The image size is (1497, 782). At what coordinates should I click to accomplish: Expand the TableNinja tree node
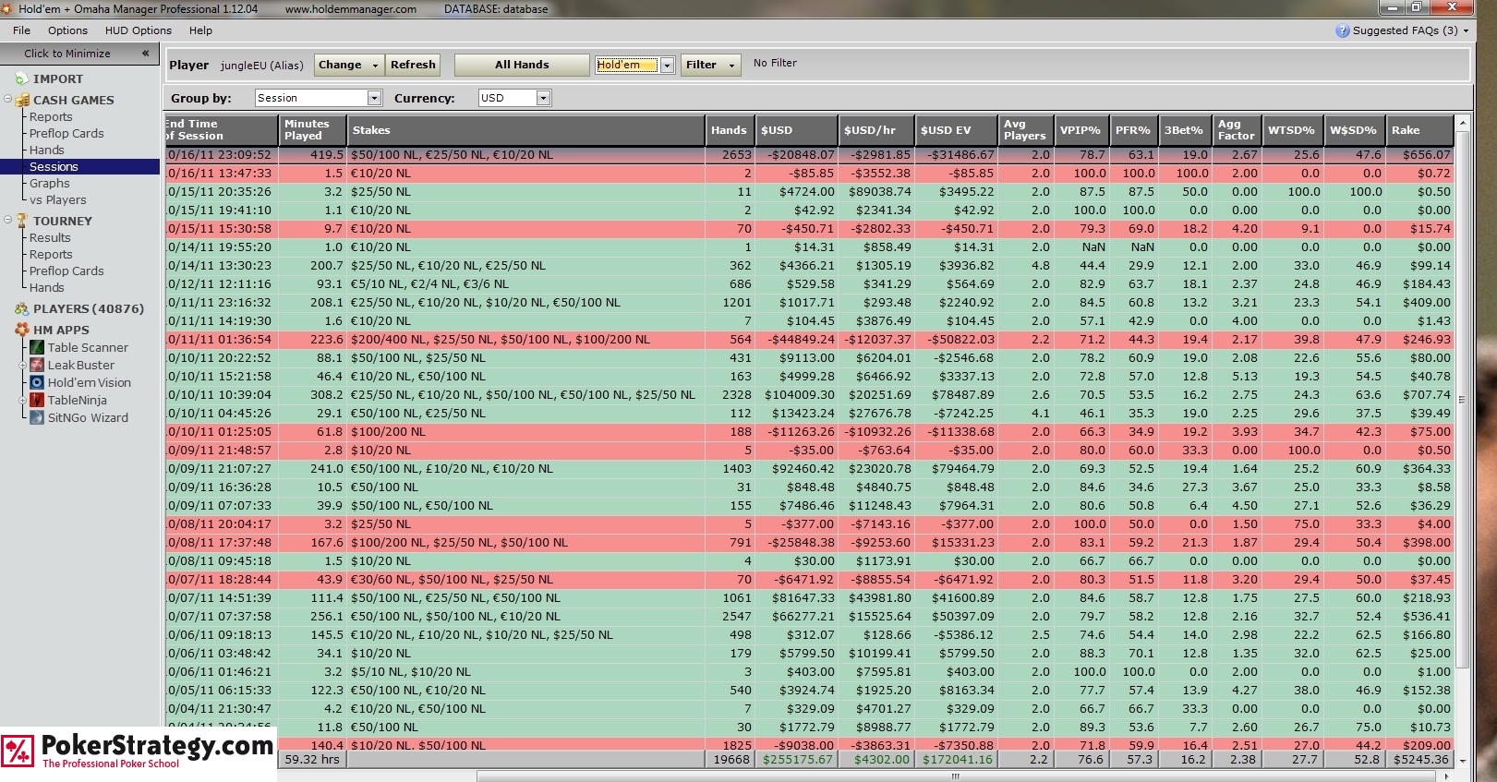point(23,400)
